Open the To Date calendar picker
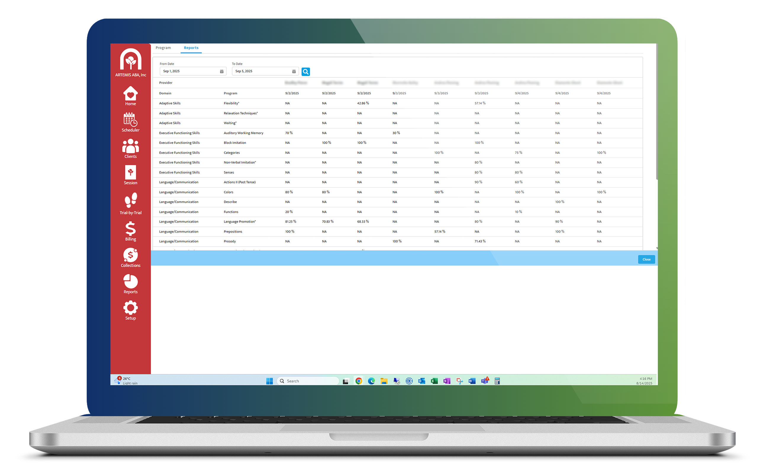 point(294,72)
